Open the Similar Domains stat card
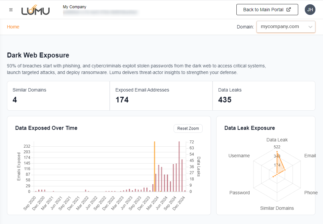 coord(59,96)
